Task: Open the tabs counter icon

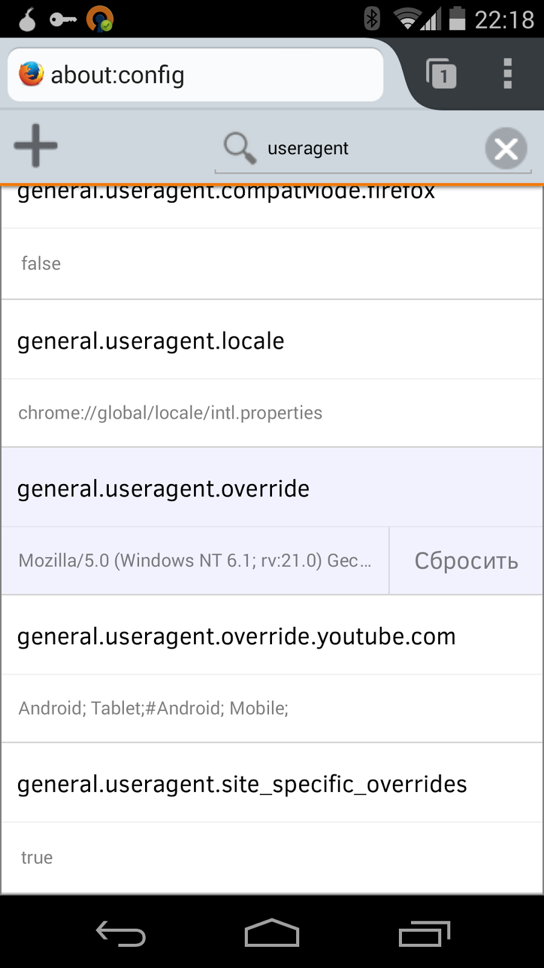Action: [441, 74]
